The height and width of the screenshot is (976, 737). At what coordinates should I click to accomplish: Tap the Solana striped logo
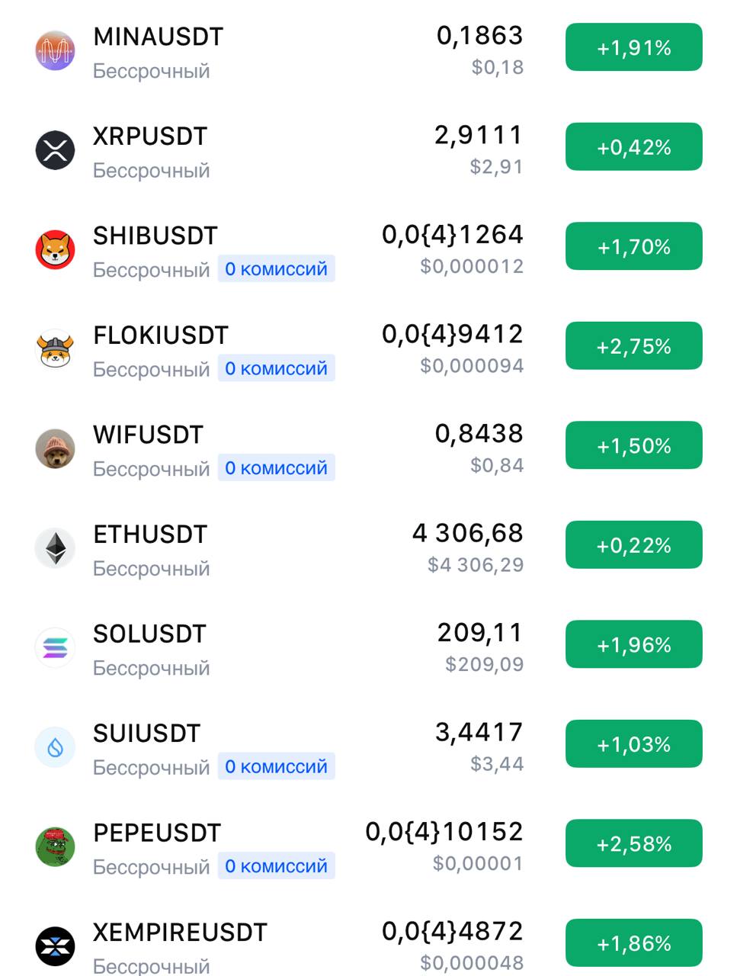coord(55,647)
